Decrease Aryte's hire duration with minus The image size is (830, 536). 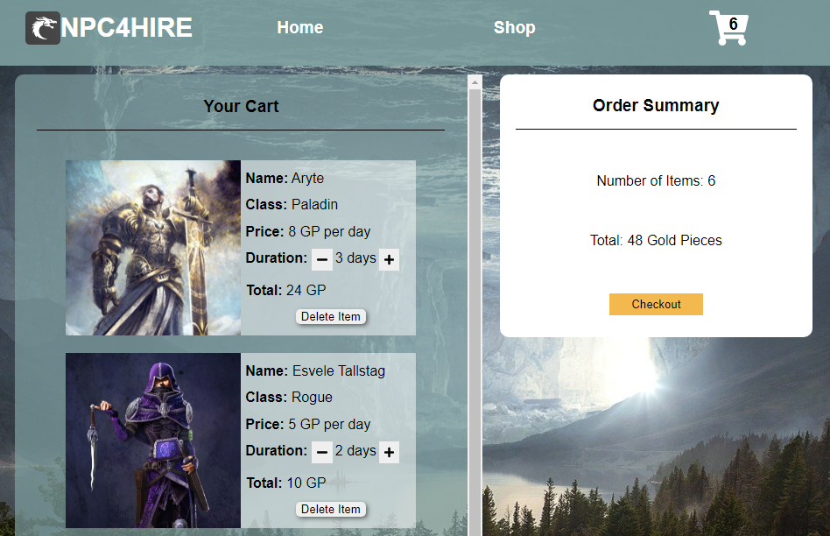point(322,259)
